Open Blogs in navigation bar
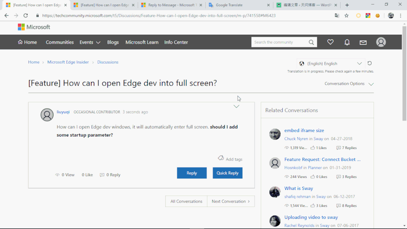The height and width of the screenshot is (229, 407). 113,42
